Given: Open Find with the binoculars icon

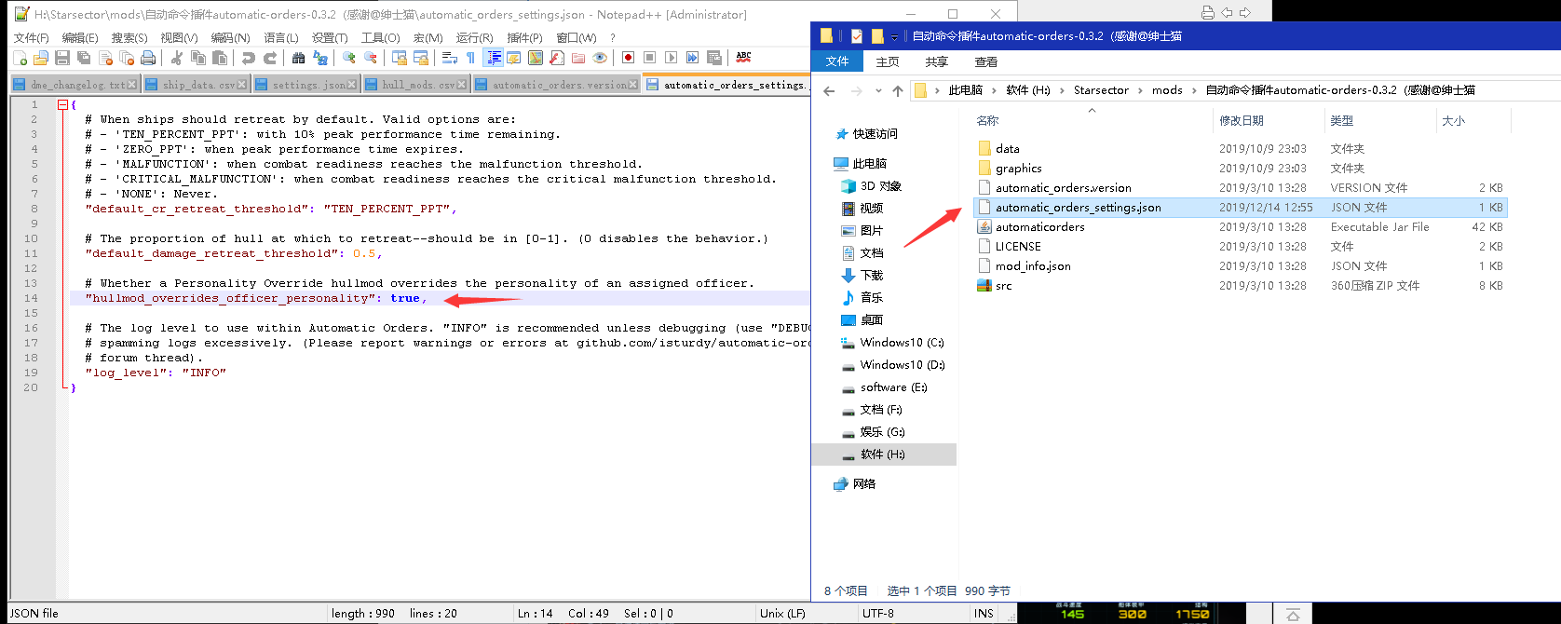Looking at the screenshot, I should [298, 58].
